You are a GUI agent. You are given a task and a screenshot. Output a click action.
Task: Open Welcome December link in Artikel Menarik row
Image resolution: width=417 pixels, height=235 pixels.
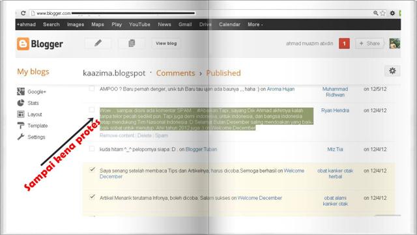pos(259,198)
